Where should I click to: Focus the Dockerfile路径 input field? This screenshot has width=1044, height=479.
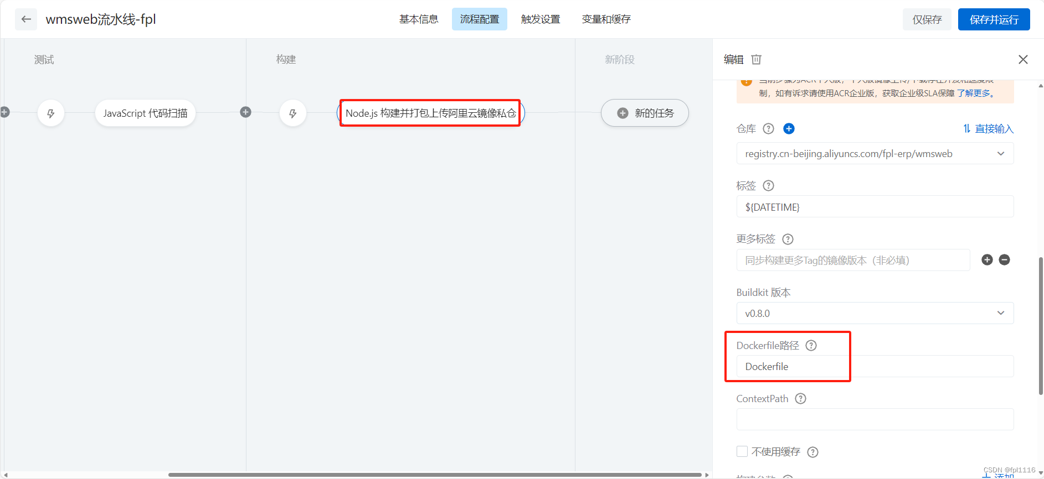click(875, 366)
